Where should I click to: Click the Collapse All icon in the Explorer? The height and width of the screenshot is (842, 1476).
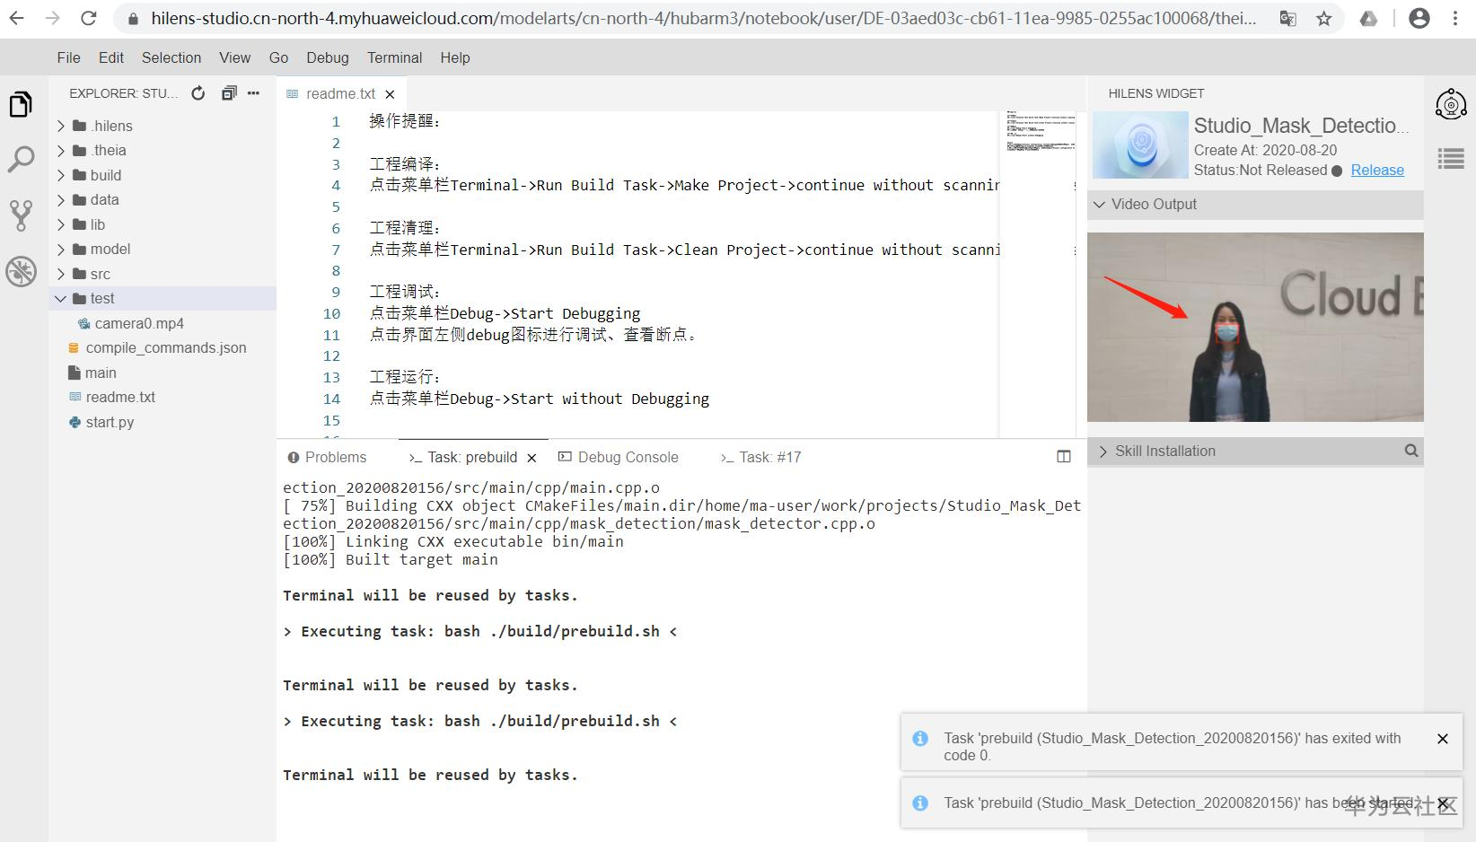pyautogui.click(x=229, y=93)
